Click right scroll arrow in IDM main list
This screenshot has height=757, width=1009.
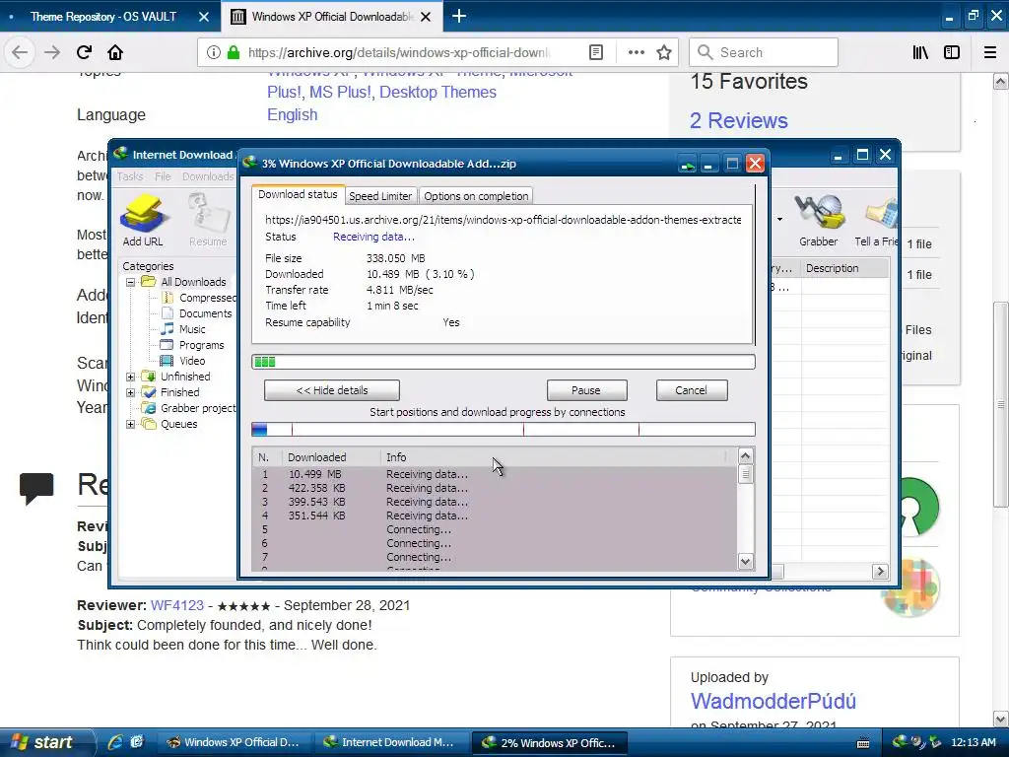[880, 572]
